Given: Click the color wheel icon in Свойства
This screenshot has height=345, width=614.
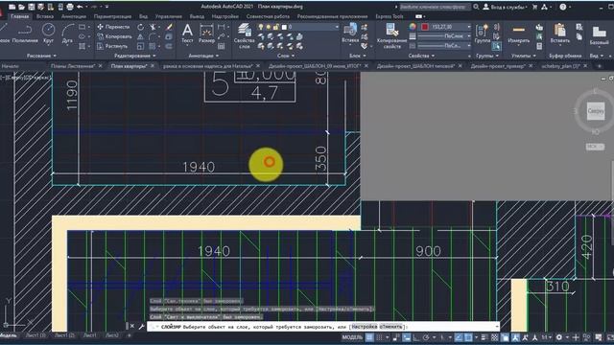Looking at the screenshot, I should tap(413, 27).
